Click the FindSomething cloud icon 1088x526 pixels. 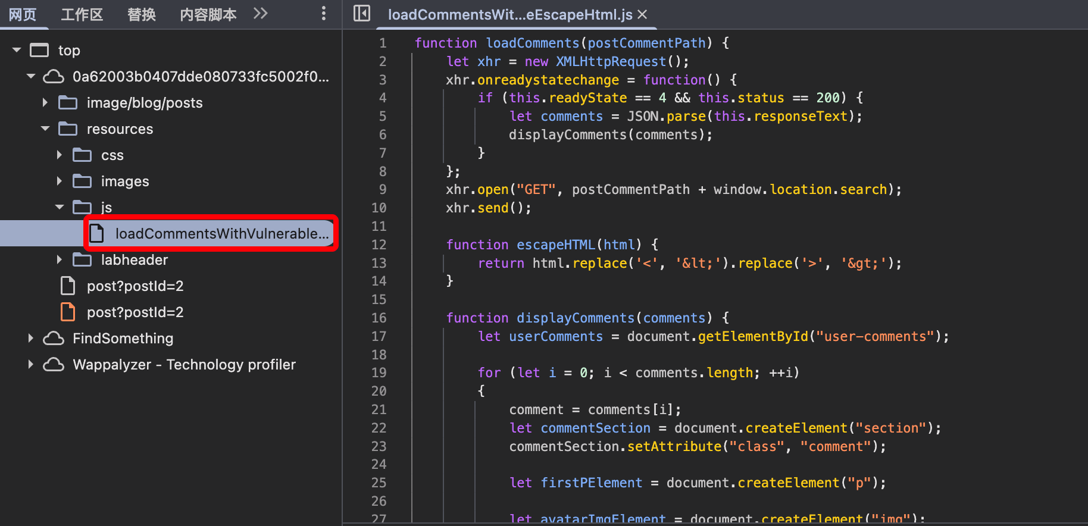54,339
